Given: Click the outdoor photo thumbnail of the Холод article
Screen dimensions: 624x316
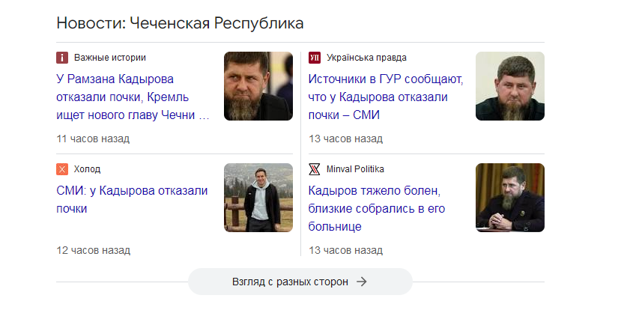Looking at the screenshot, I should coord(258,198).
